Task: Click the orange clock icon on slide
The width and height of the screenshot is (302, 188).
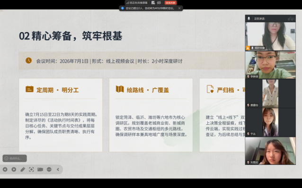Action: point(29,60)
